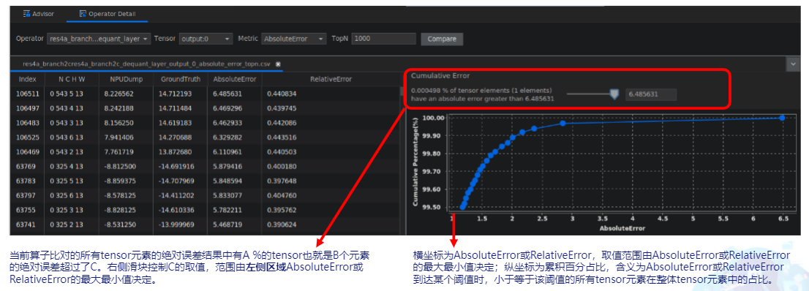Select row with index 63755
This screenshot has height=291, width=809.
(205, 211)
